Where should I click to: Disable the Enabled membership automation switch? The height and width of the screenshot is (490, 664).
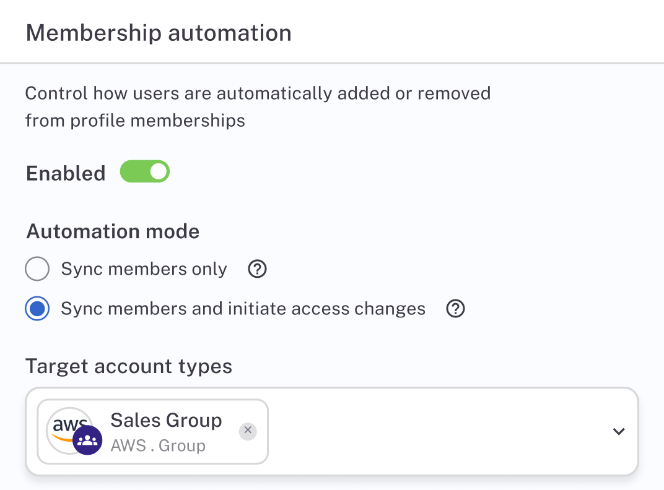pos(144,171)
